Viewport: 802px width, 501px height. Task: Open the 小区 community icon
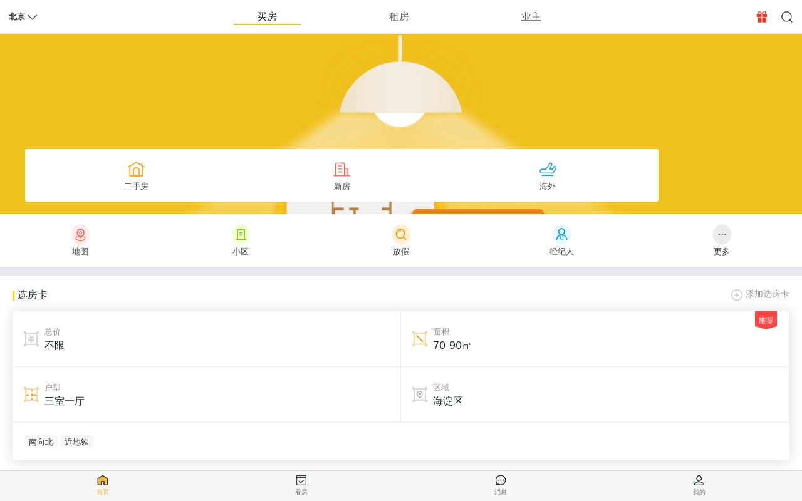point(241,234)
